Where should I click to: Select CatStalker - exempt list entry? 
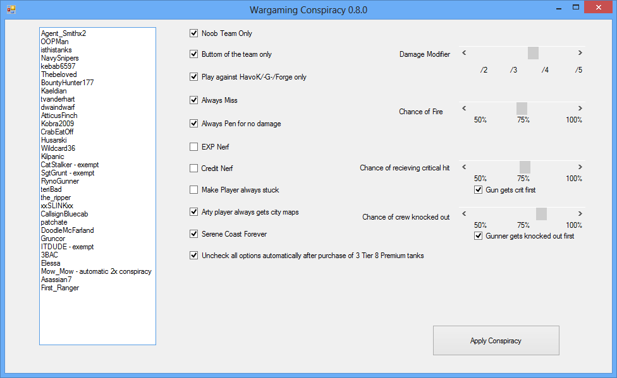point(70,165)
